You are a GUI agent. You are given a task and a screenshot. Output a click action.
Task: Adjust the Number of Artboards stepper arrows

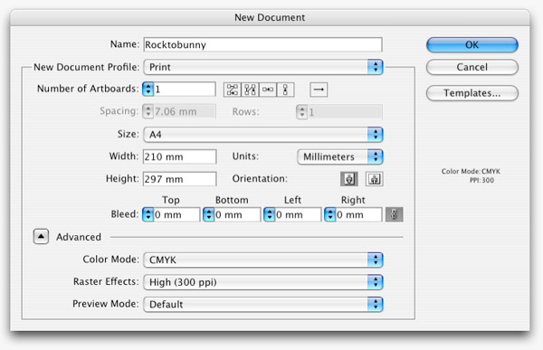(148, 90)
